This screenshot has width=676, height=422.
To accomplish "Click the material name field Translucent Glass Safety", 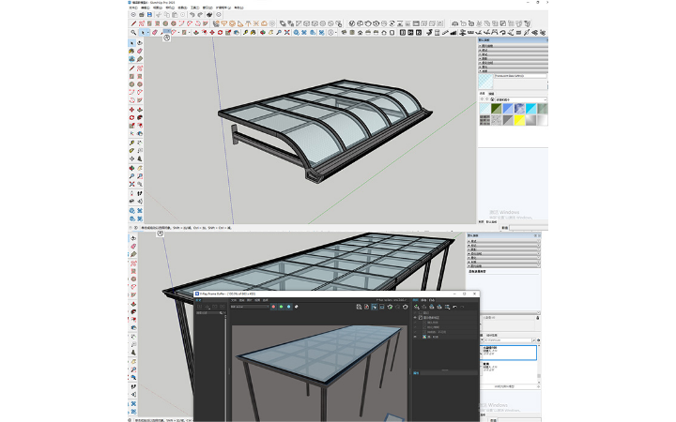I will (520, 76).
